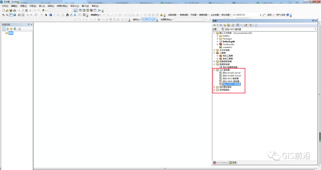Open the ModelBuilder window

click(x=100, y=10)
